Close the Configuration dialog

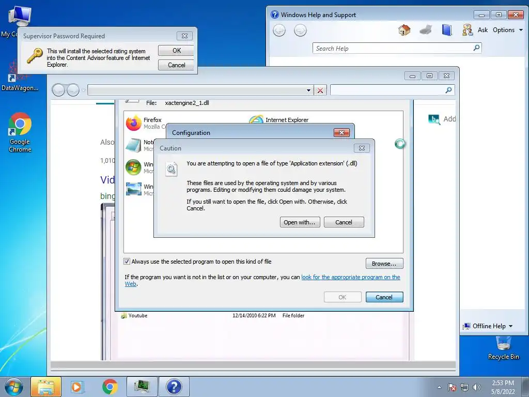[x=341, y=133]
